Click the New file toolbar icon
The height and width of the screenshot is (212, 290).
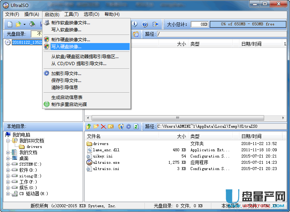click(x=10, y=24)
